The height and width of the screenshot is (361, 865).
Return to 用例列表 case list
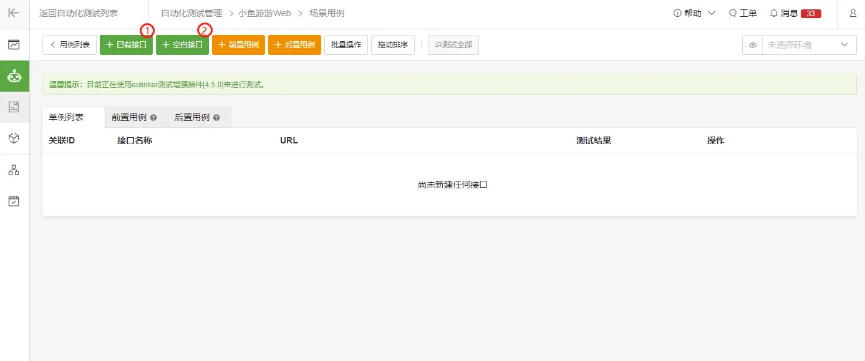70,45
